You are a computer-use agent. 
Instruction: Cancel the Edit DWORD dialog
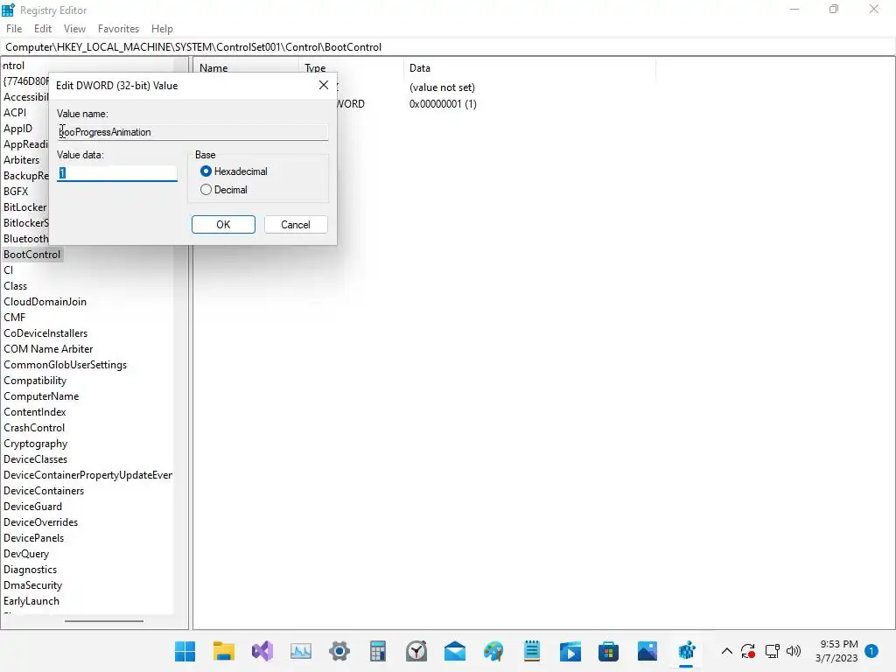pyautogui.click(x=296, y=225)
